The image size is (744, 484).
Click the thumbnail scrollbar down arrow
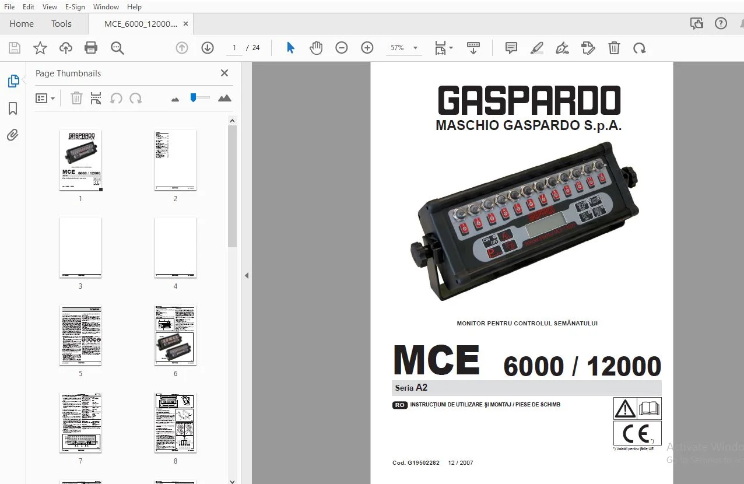(x=232, y=481)
